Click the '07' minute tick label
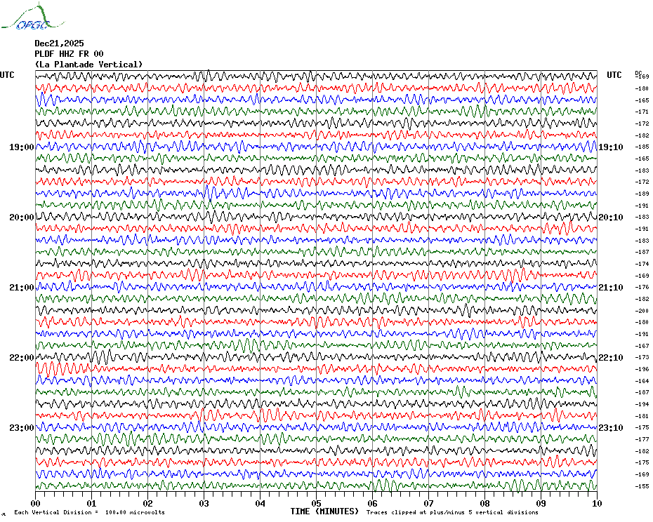 [429, 504]
